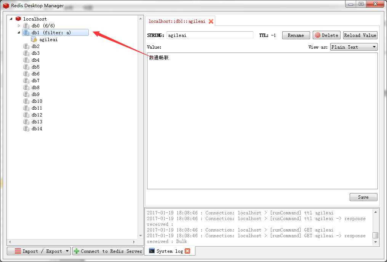The height and width of the screenshot is (262, 387).
Task: Click the db5 database icon
Action: [26, 67]
